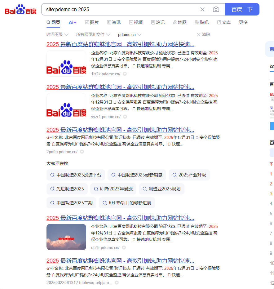
Task: Go to the 地图 tab
Action: (180, 23)
